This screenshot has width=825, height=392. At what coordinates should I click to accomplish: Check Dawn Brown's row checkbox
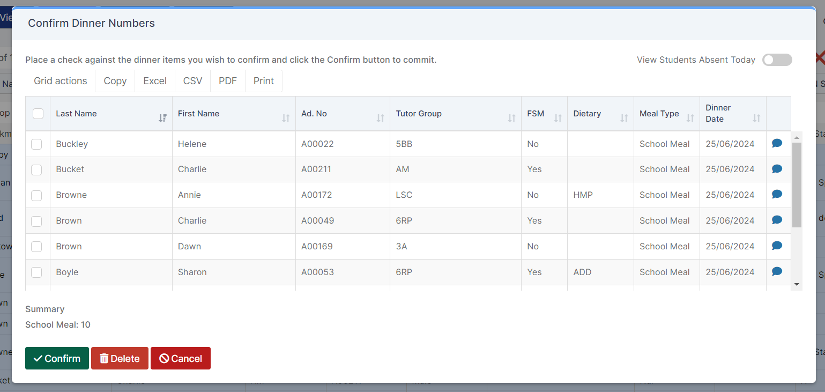pyautogui.click(x=36, y=247)
